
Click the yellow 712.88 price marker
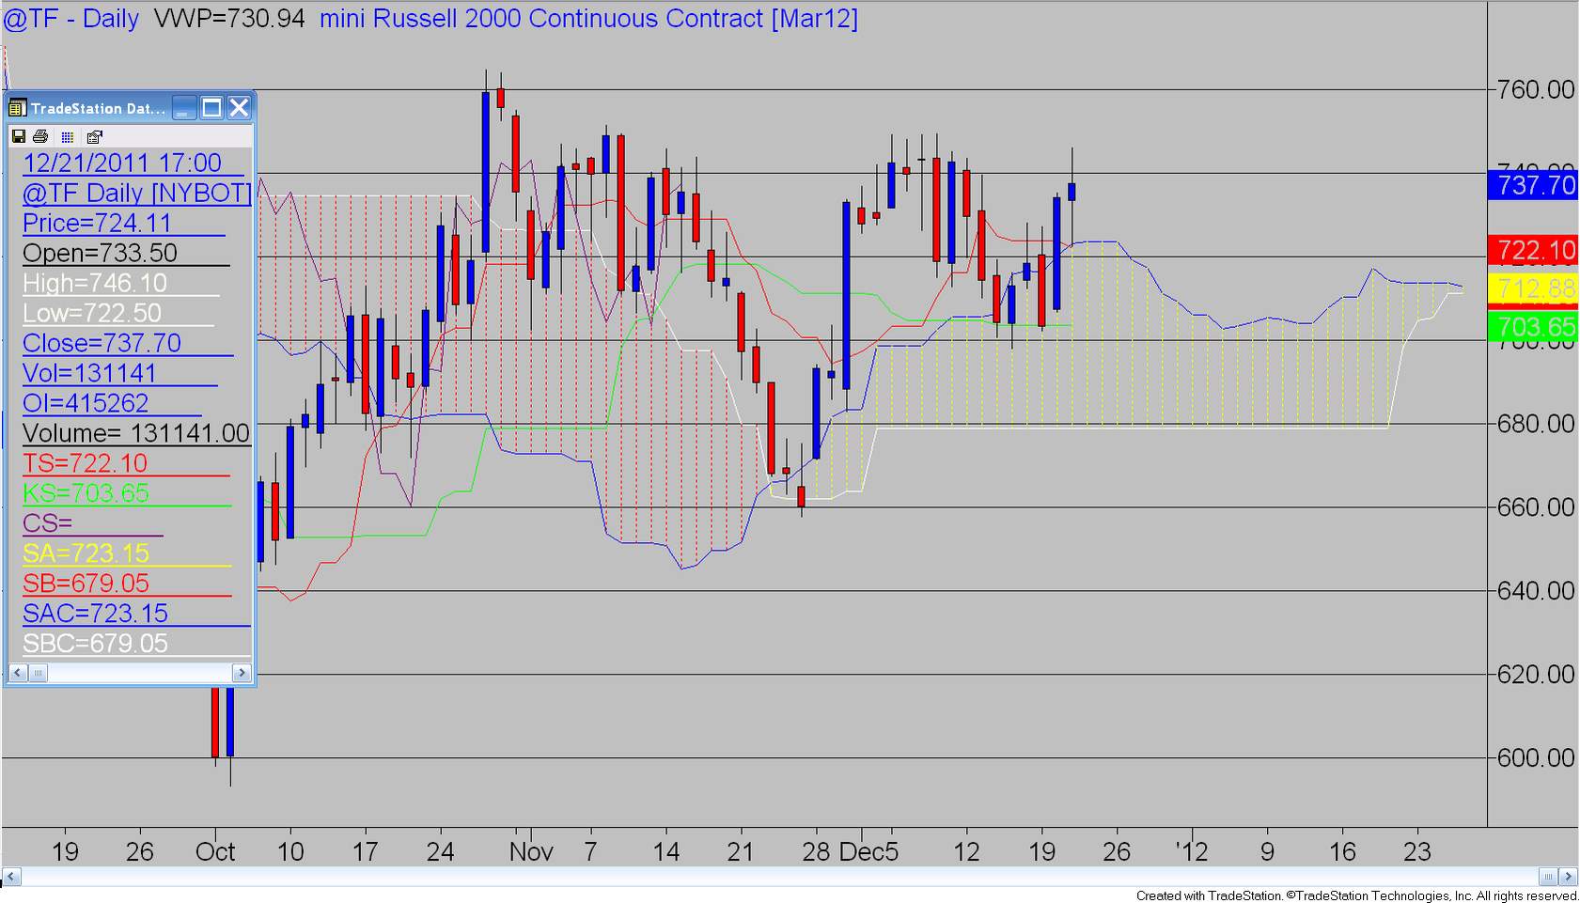(1533, 288)
